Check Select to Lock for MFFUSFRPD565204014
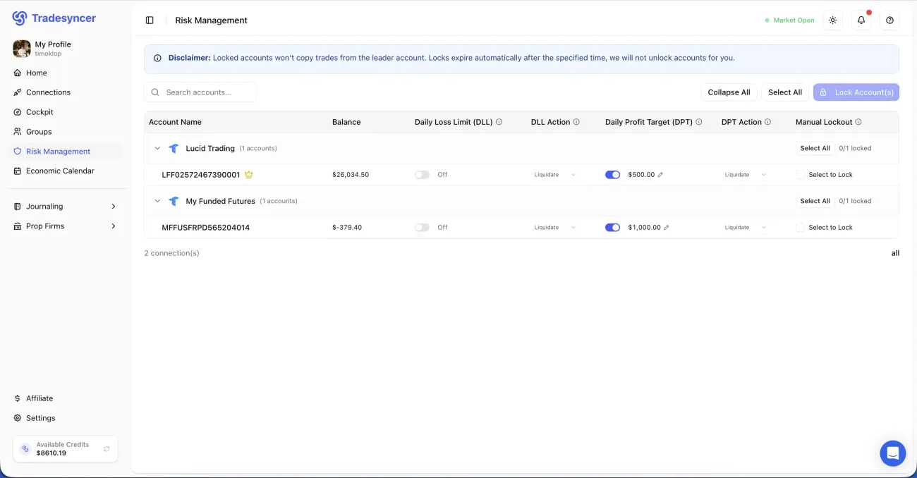The image size is (917, 478). [x=800, y=228]
